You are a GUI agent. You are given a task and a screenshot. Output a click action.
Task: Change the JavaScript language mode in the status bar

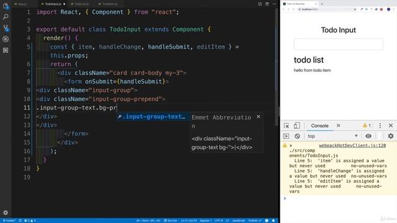point(238,221)
